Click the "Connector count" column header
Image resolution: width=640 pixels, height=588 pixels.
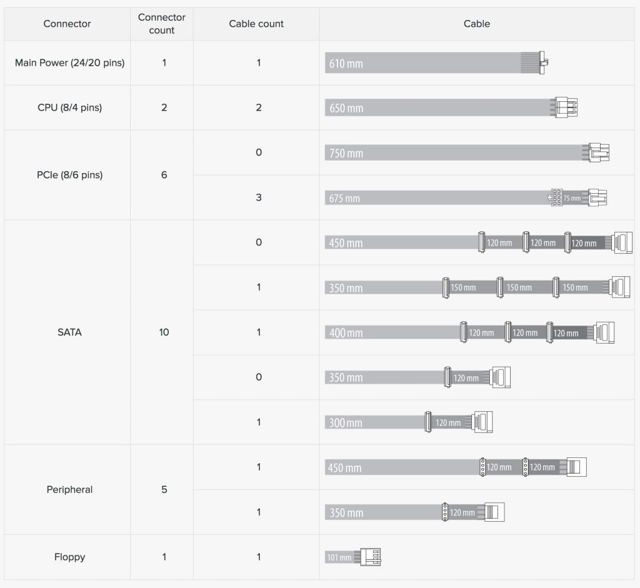(x=162, y=24)
